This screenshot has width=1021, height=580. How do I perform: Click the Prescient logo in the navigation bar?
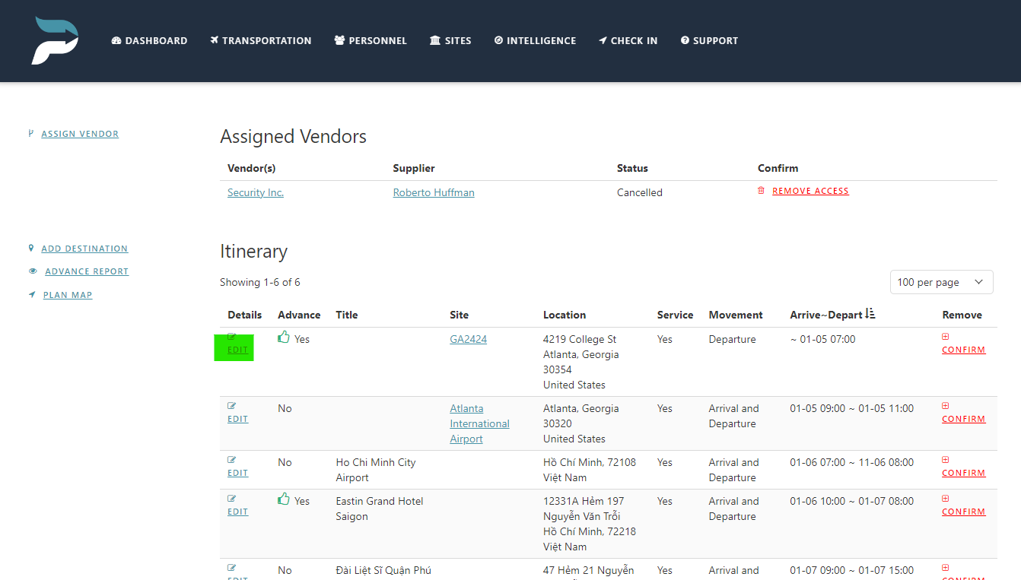pyautogui.click(x=55, y=40)
